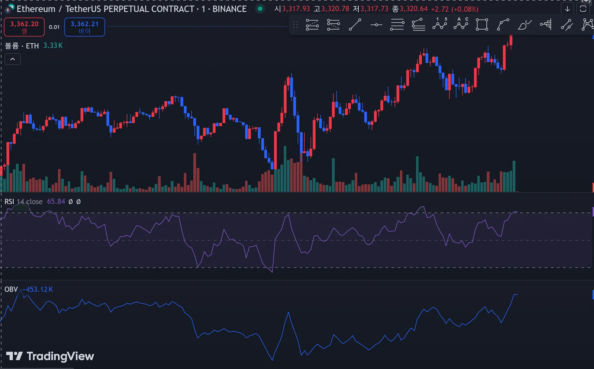Click the Ethereum symbol logo
This screenshot has height=369, width=594.
coord(9,9)
